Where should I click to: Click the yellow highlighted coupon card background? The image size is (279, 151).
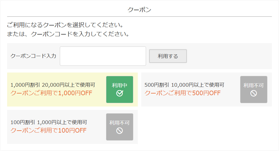(57, 101)
